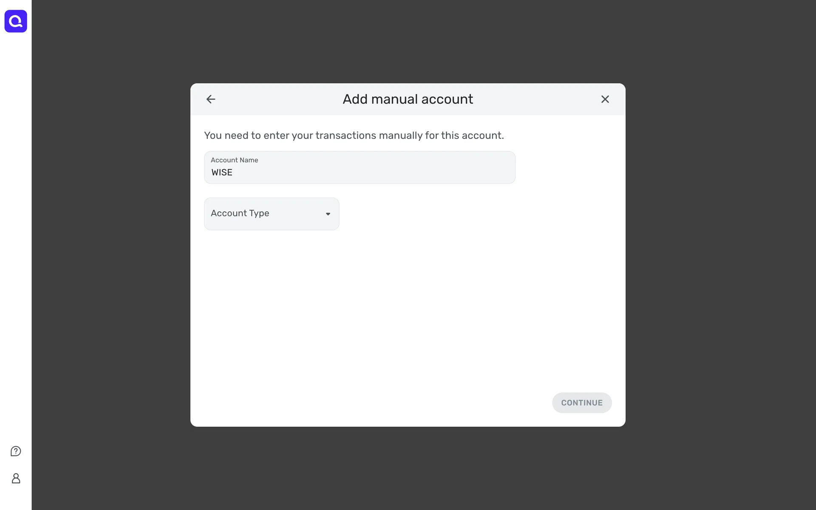816x510 pixels.
Task: Click the manual transactions instruction text
Action: pyautogui.click(x=354, y=136)
